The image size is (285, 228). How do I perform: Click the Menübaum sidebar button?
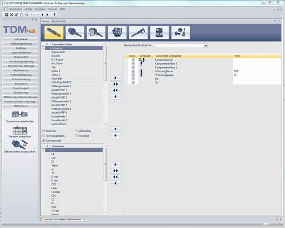click(21, 39)
